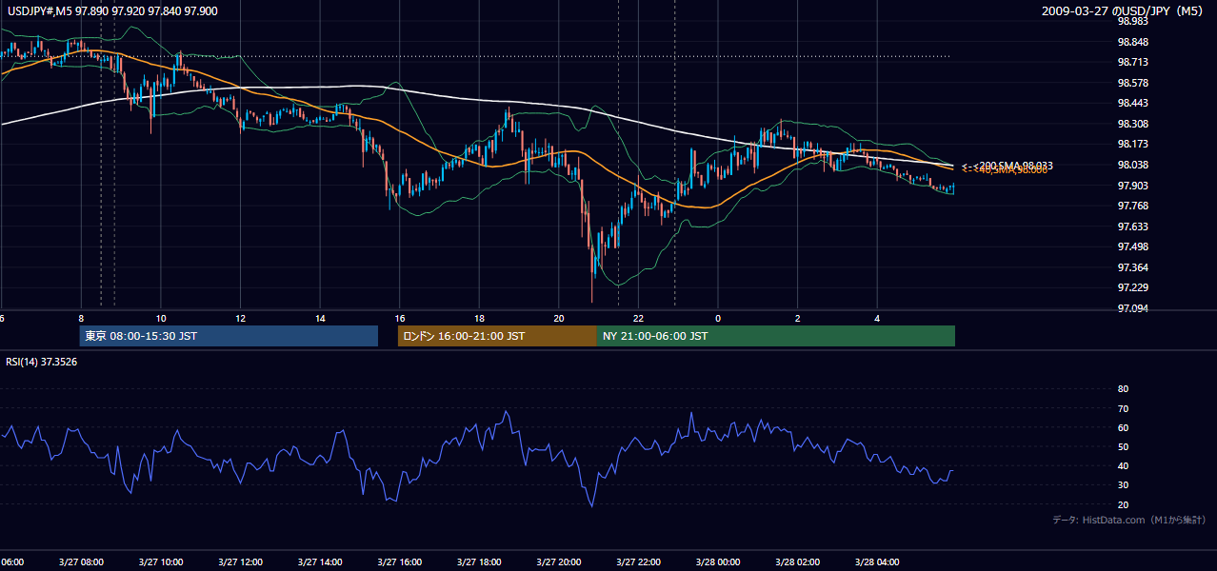Click the RSI scale 40 level label

(1123, 465)
